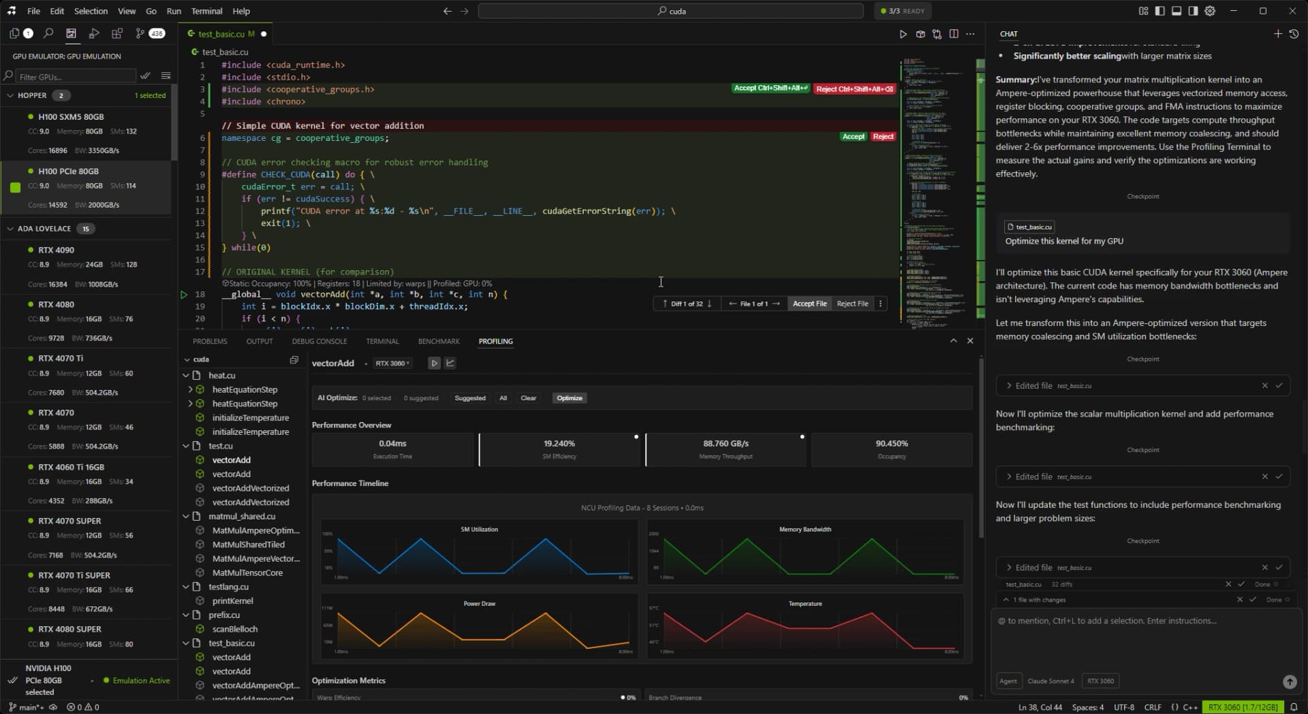Open the Extensions activity bar icon
Image resolution: width=1308 pixels, height=714 pixels.
pos(116,33)
